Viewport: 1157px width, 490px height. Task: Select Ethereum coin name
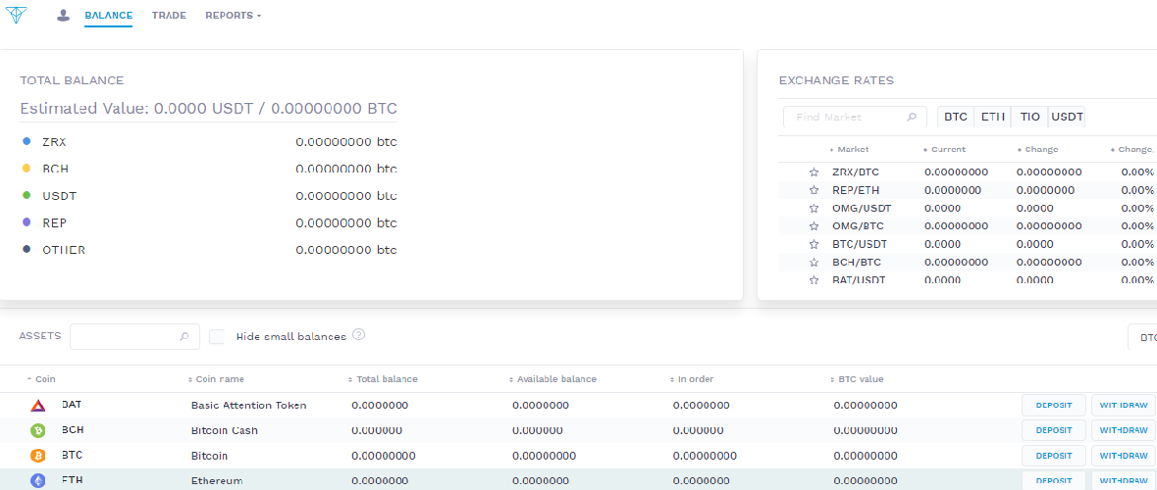[217, 481]
